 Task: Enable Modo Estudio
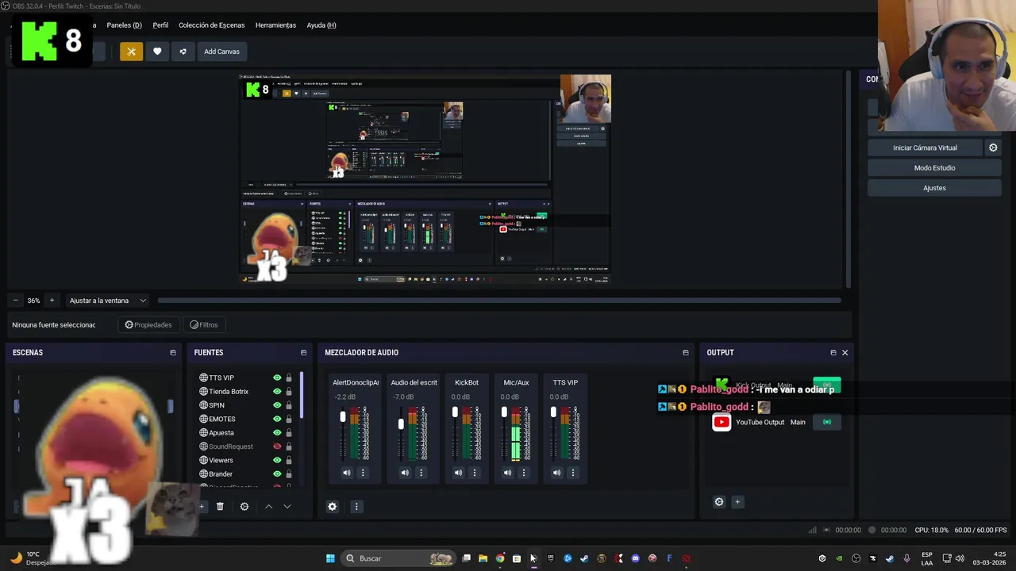tap(934, 168)
